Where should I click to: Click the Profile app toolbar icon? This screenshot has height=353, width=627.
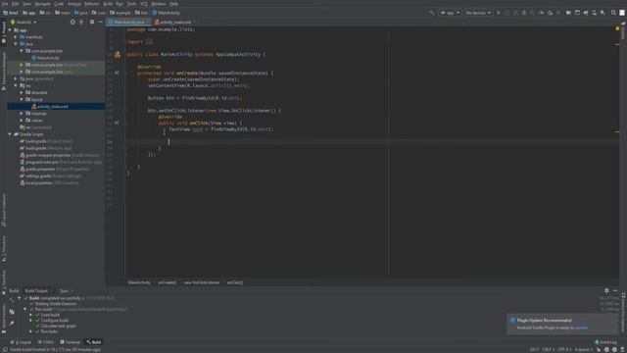coord(541,13)
